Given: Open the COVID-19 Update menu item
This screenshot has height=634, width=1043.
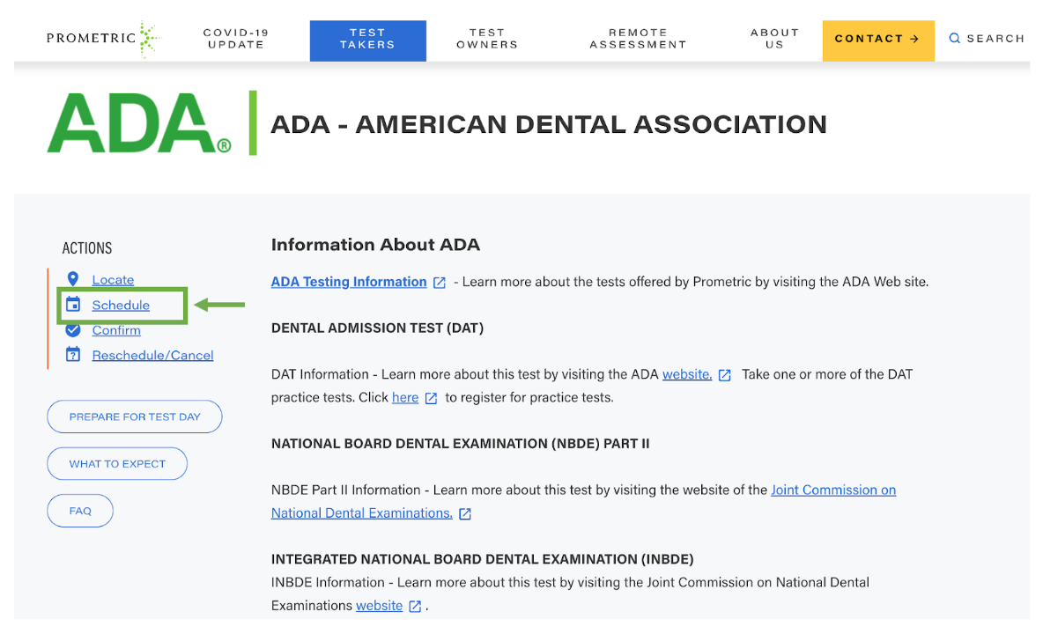Looking at the screenshot, I should click(236, 39).
